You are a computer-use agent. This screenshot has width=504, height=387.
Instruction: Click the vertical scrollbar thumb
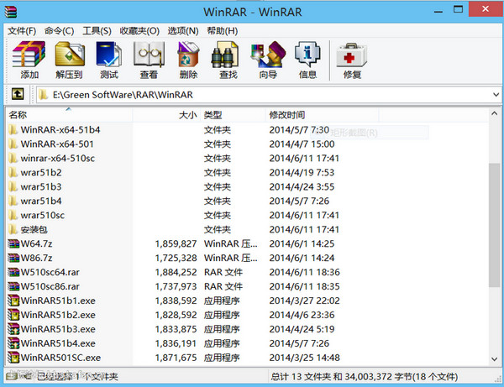(495, 225)
